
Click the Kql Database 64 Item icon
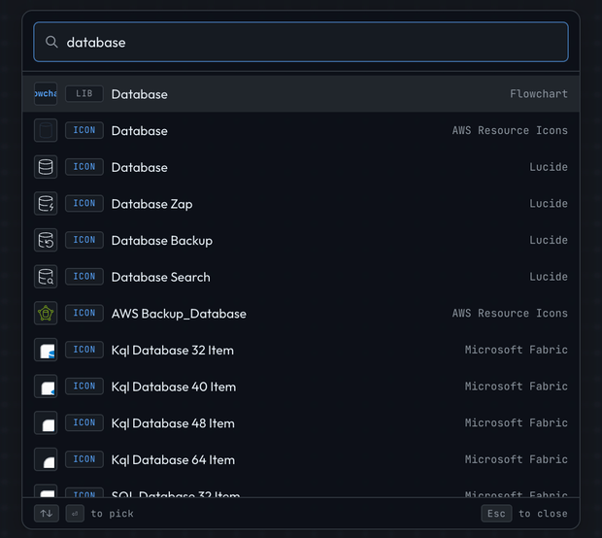click(x=46, y=459)
